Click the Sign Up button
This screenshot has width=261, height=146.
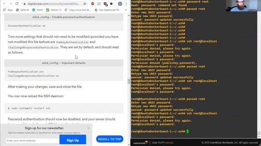(x=73, y=140)
